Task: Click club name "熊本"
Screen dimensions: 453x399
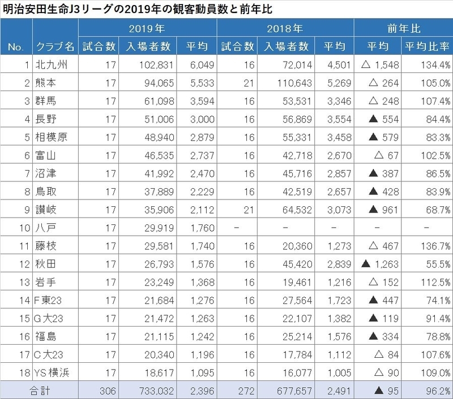Action: point(46,83)
